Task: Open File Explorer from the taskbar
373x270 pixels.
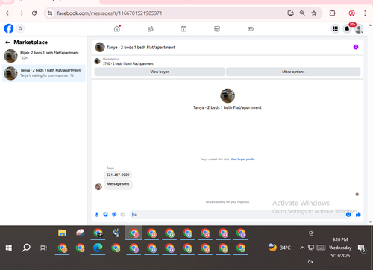Action: click(62, 233)
